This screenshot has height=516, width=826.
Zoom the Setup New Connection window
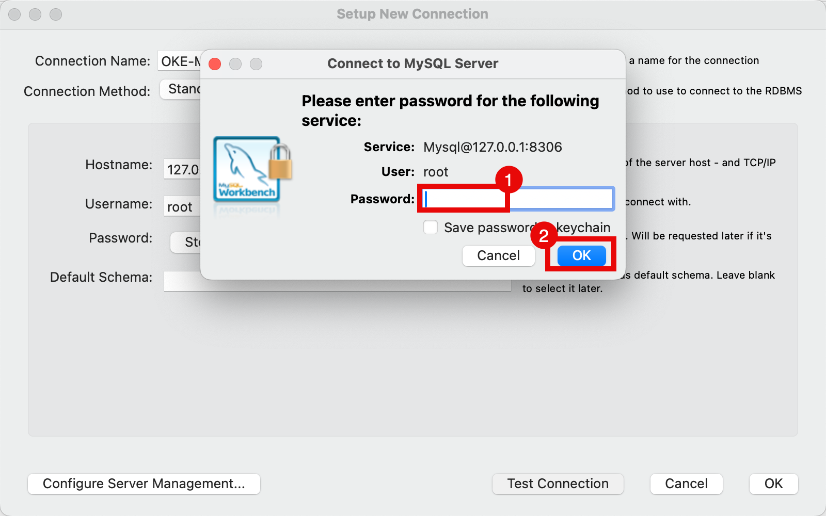tap(56, 14)
